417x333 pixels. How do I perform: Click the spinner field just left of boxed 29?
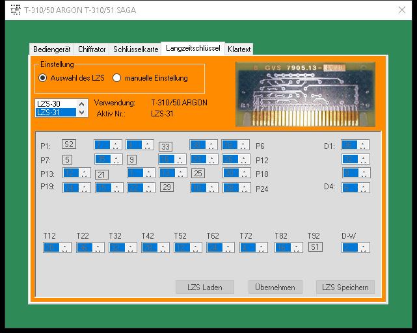pyautogui.click(x=141, y=188)
